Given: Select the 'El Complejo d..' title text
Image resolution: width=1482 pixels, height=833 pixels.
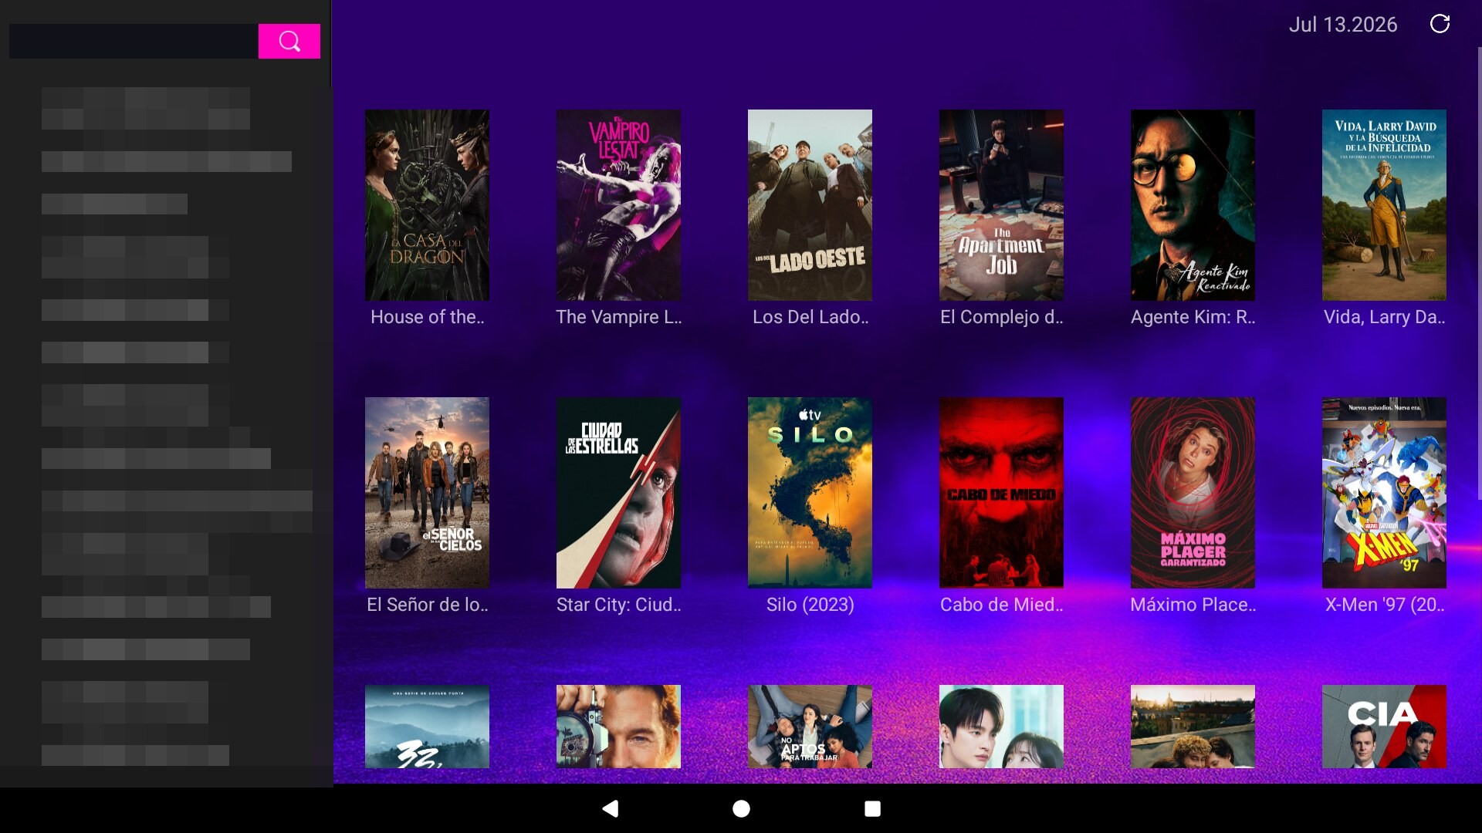Looking at the screenshot, I should (x=1001, y=317).
